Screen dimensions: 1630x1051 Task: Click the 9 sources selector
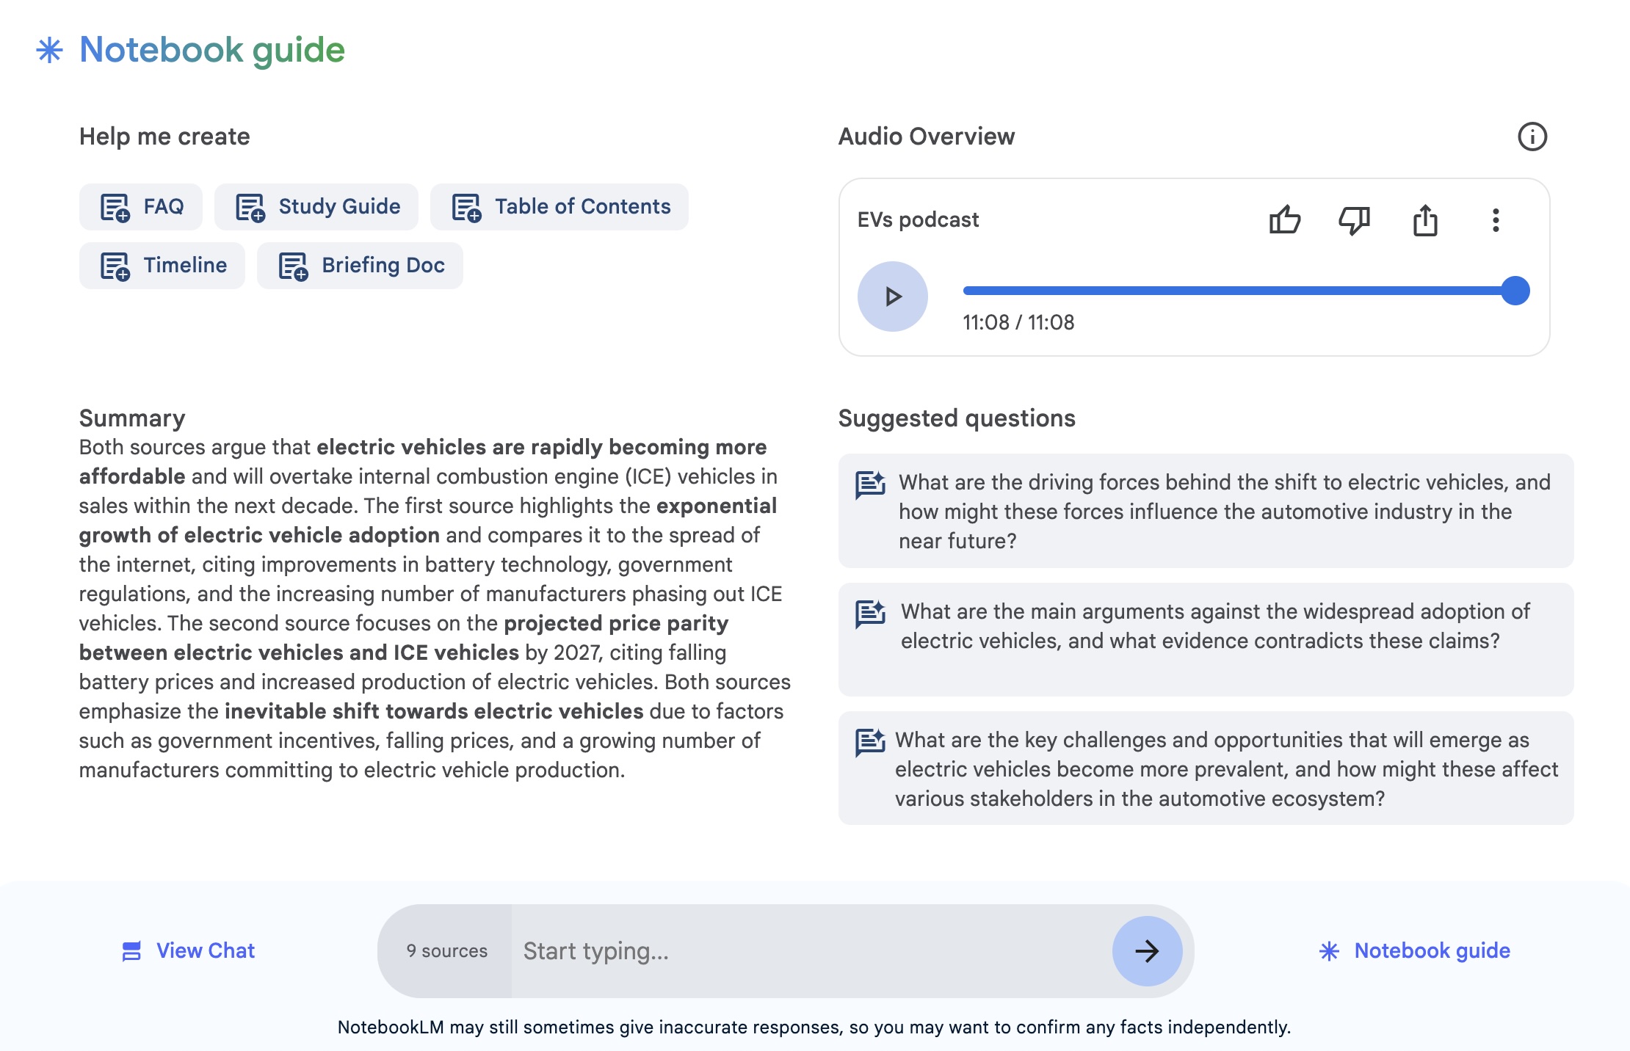pyautogui.click(x=446, y=951)
